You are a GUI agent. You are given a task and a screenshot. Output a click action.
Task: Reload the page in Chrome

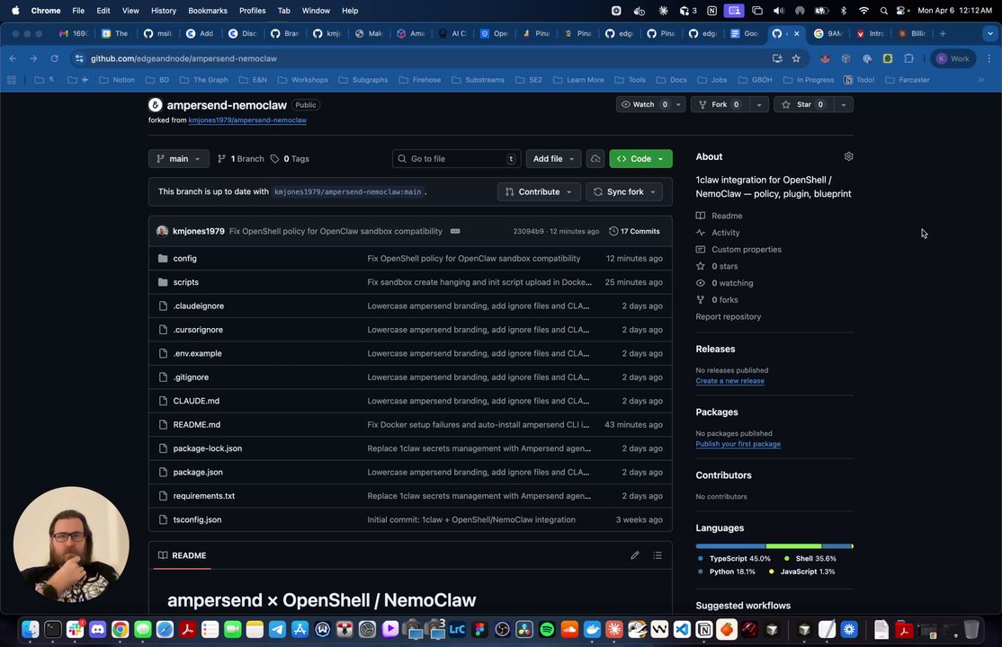coord(54,58)
